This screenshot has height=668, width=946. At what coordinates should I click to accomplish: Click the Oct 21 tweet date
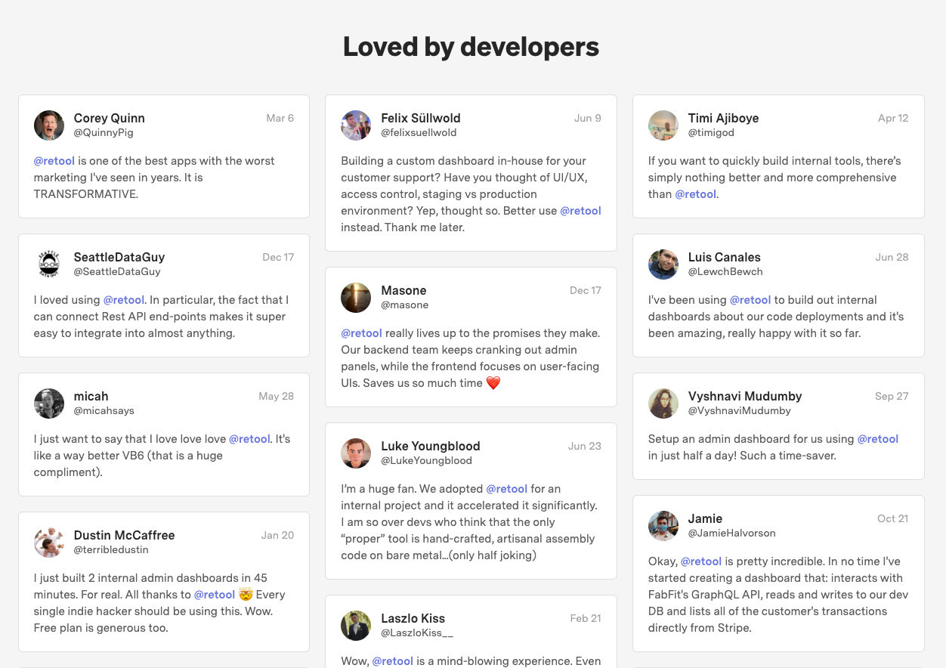[x=893, y=519]
